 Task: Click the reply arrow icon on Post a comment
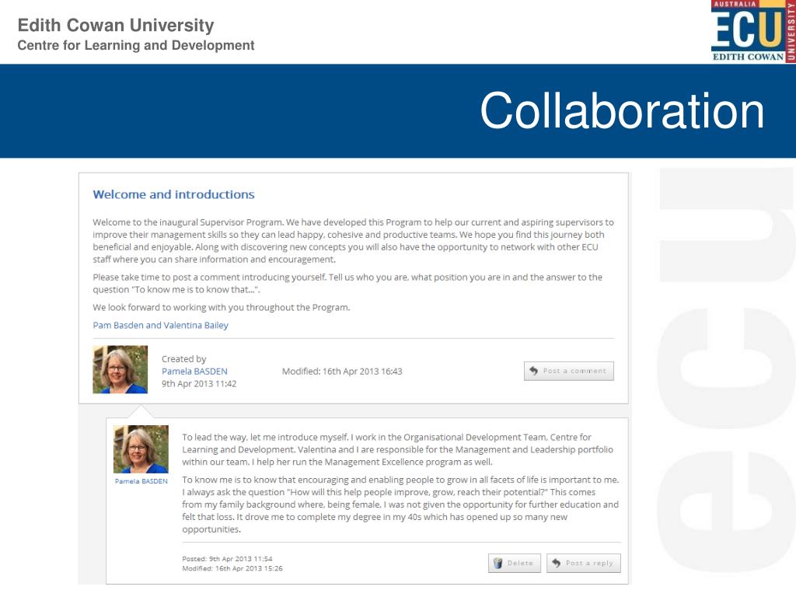coord(533,371)
